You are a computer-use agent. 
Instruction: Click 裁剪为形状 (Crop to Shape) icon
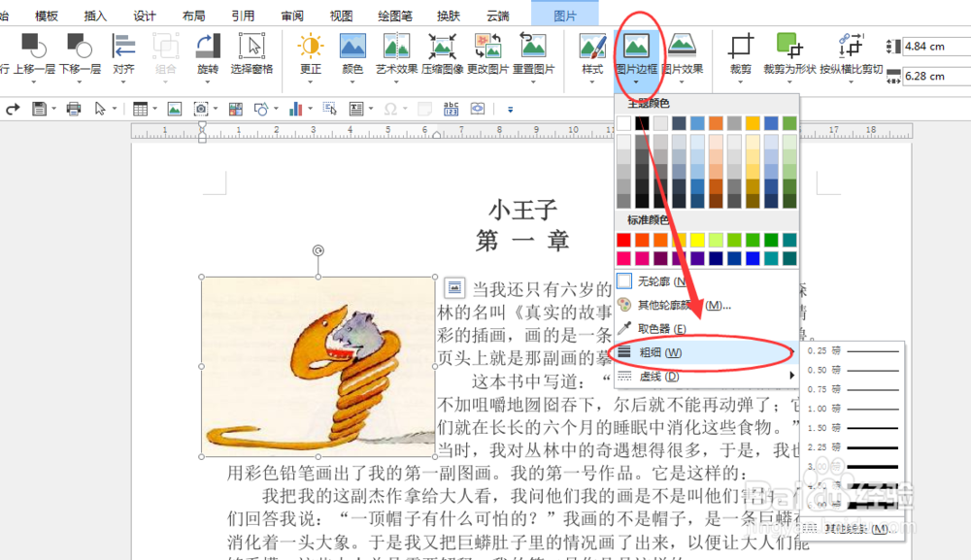tap(789, 46)
